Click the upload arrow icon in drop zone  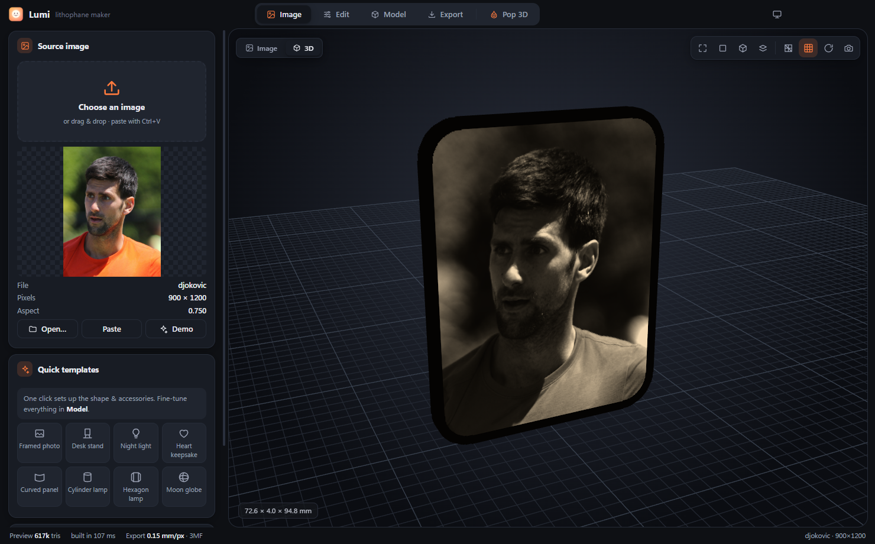click(112, 88)
